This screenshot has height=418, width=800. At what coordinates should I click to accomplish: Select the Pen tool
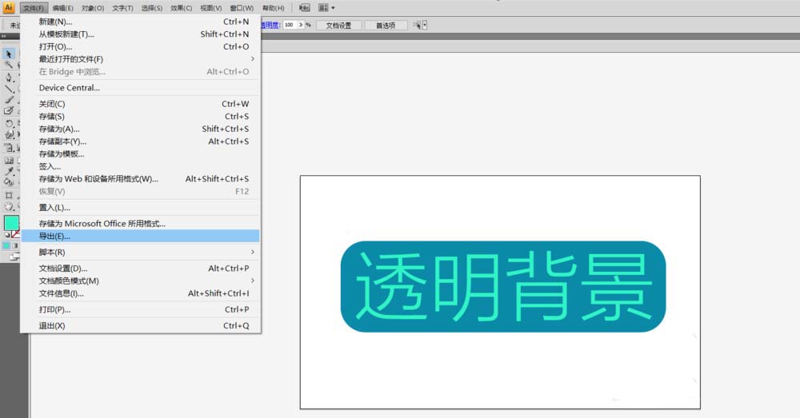pos(9,78)
